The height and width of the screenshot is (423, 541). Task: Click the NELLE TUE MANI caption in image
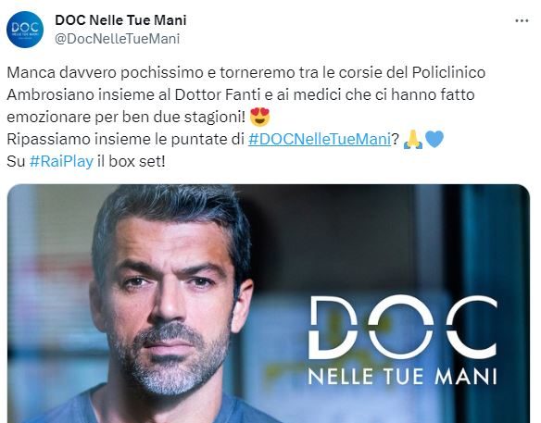402,376
